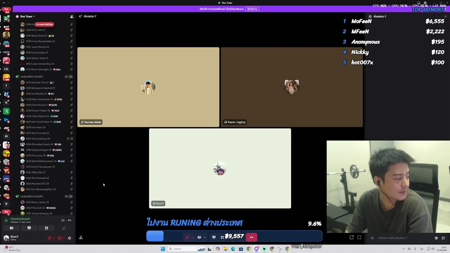The height and width of the screenshot is (253, 450).
Task: Pop out the call window
Action: 352,238
